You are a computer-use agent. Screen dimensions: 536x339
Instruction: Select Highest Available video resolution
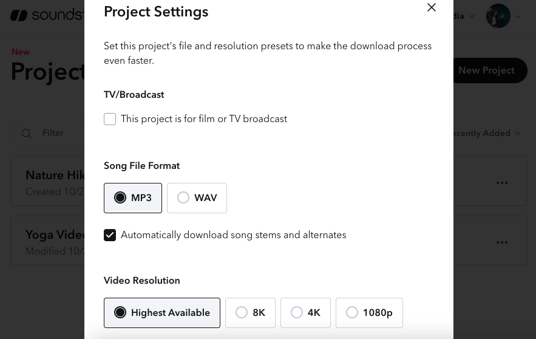click(162, 313)
